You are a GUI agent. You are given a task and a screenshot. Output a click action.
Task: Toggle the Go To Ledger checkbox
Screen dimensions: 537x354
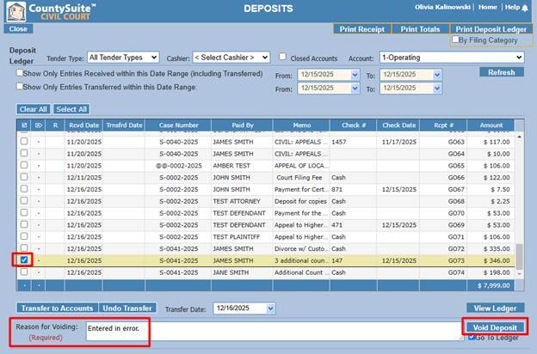(x=472, y=337)
